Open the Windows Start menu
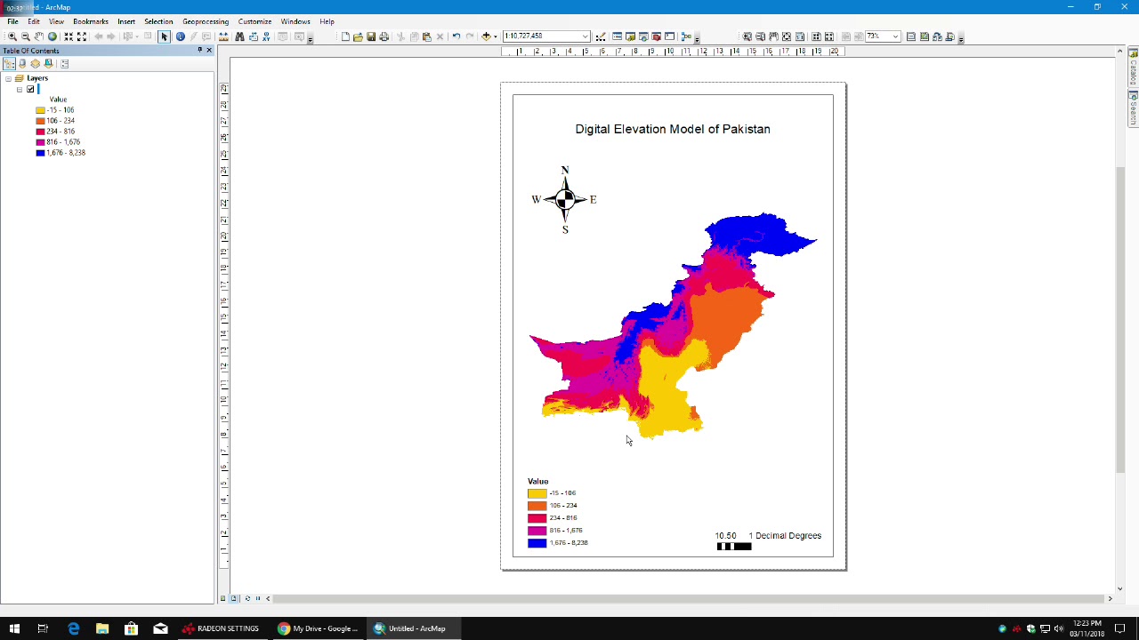 coord(14,628)
